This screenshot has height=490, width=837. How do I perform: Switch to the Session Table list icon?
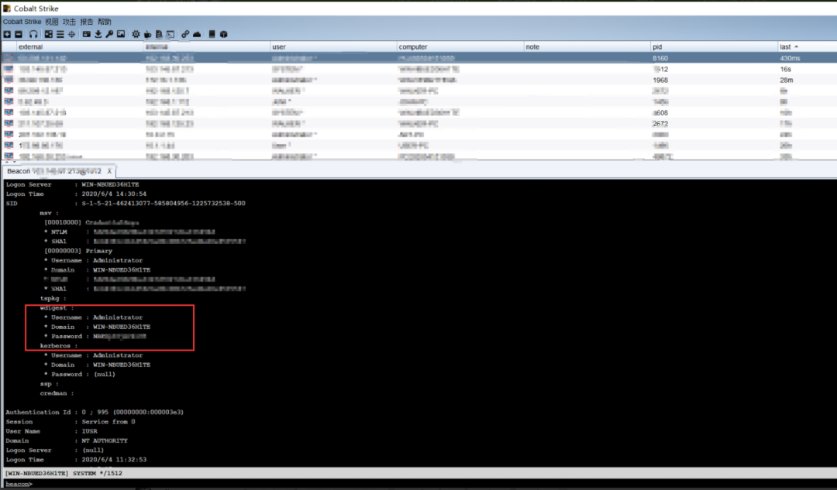60,34
